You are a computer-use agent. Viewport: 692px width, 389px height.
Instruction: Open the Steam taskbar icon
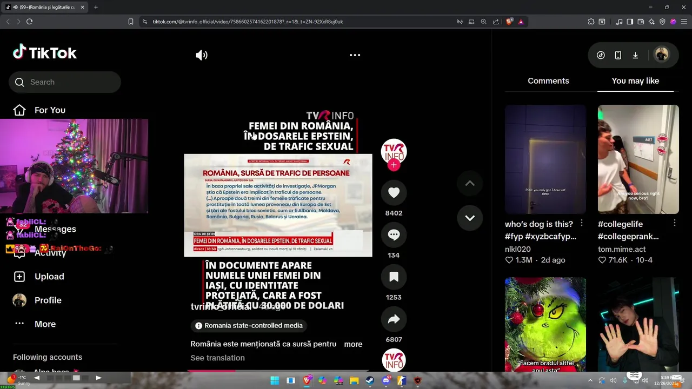370,380
